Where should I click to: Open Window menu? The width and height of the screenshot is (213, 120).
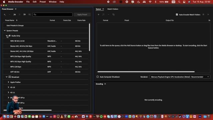(53, 2)
